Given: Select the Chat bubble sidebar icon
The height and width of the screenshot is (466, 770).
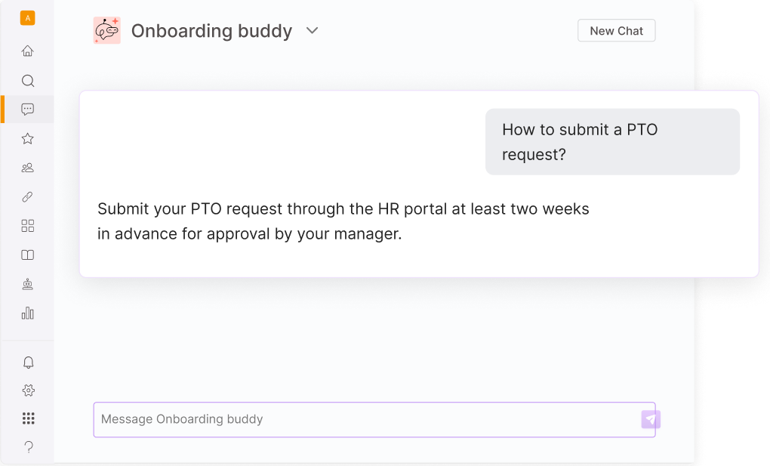Looking at the screenshot, I should (x=27, y=109).
